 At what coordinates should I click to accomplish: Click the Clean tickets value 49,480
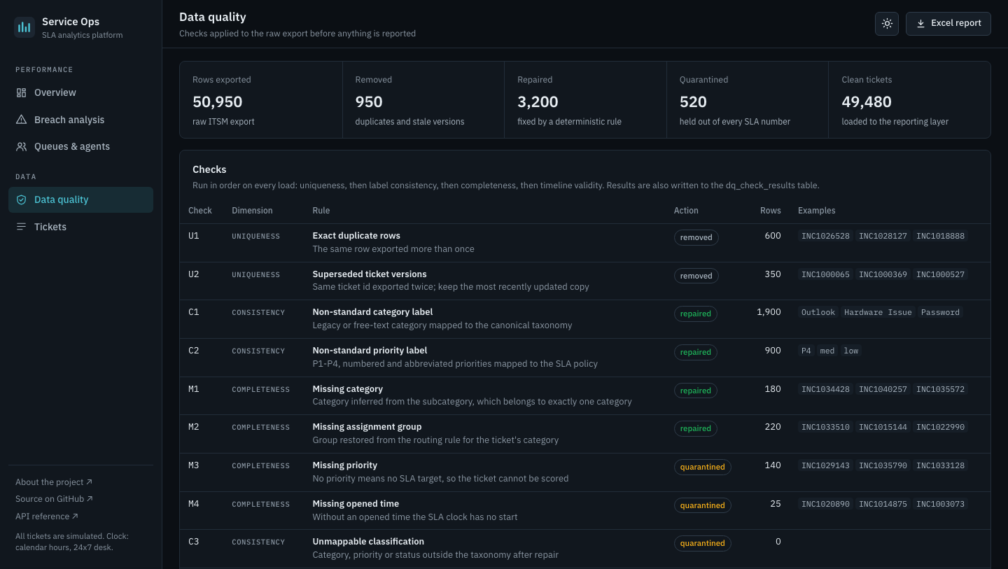(x=867, y=102)
